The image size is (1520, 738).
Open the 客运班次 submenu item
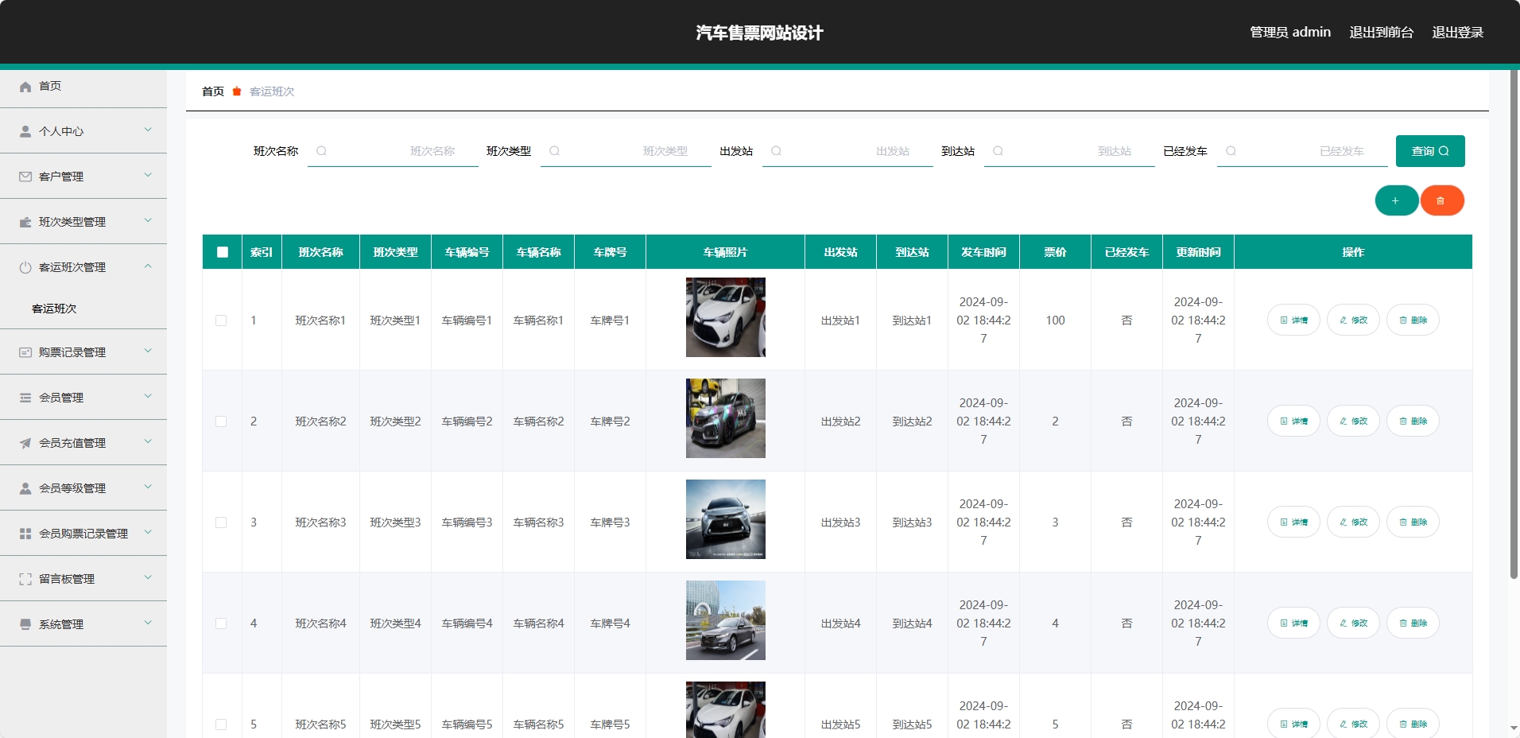coord(52,309)
